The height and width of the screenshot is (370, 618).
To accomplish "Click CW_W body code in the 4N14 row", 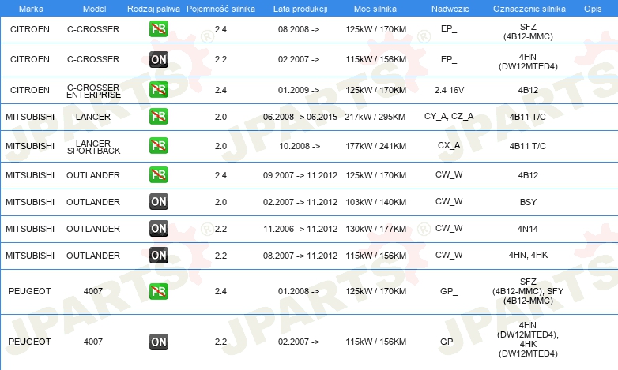I will coord(449,228).
